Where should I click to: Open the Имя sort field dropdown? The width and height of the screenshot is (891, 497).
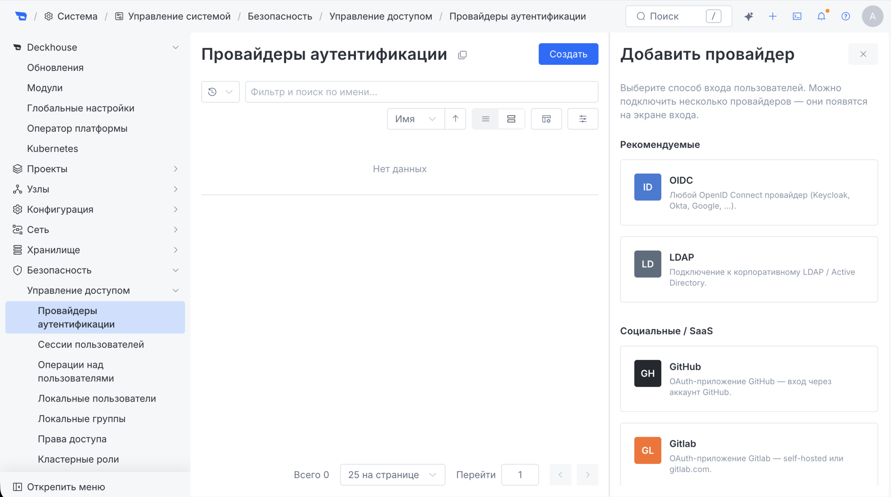pos(416,119)
